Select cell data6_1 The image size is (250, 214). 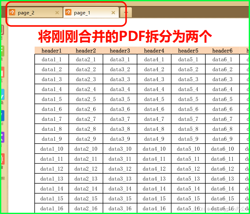click(x=222, y=59)
